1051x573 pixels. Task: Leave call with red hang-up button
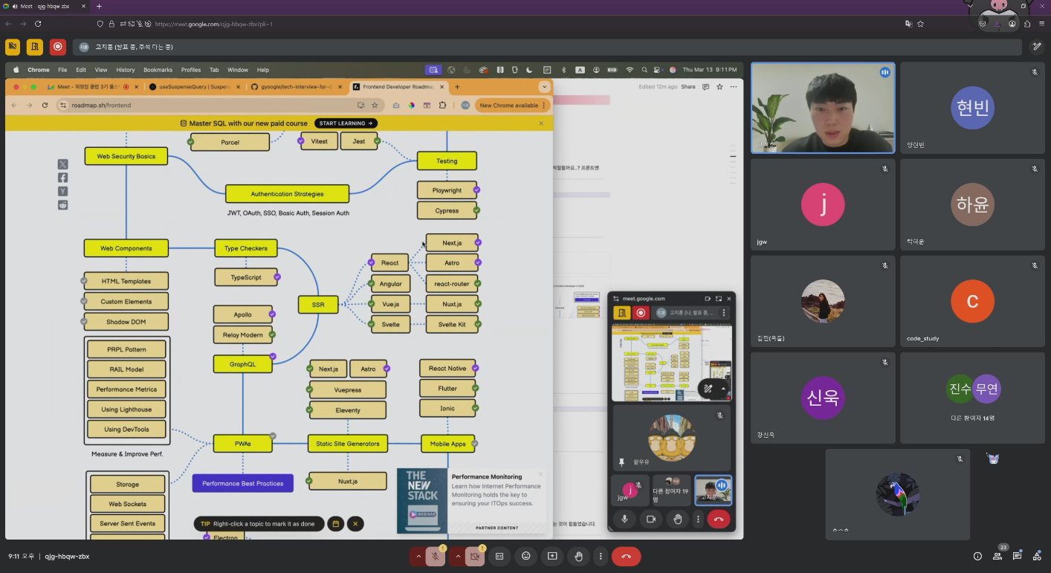pos(626,556)
